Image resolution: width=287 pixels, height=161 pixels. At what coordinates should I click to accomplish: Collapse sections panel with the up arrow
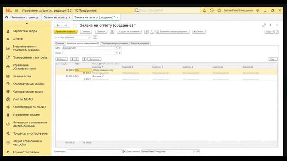tap(27, 24)
